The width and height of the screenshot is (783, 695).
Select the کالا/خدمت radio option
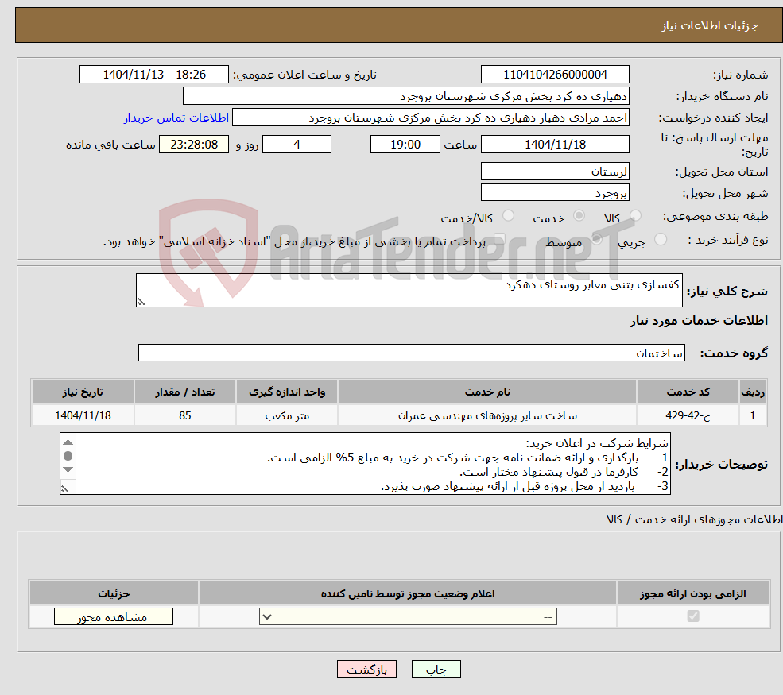click(x=508, y=215)
